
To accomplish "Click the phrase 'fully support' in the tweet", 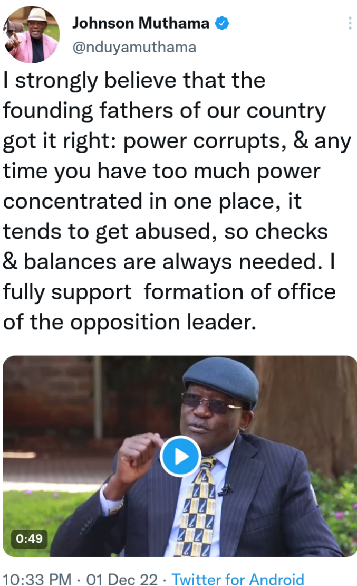I will coord(67,292).
